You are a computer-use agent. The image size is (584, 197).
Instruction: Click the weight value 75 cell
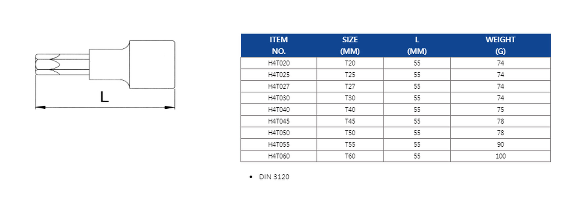(500, 110)
